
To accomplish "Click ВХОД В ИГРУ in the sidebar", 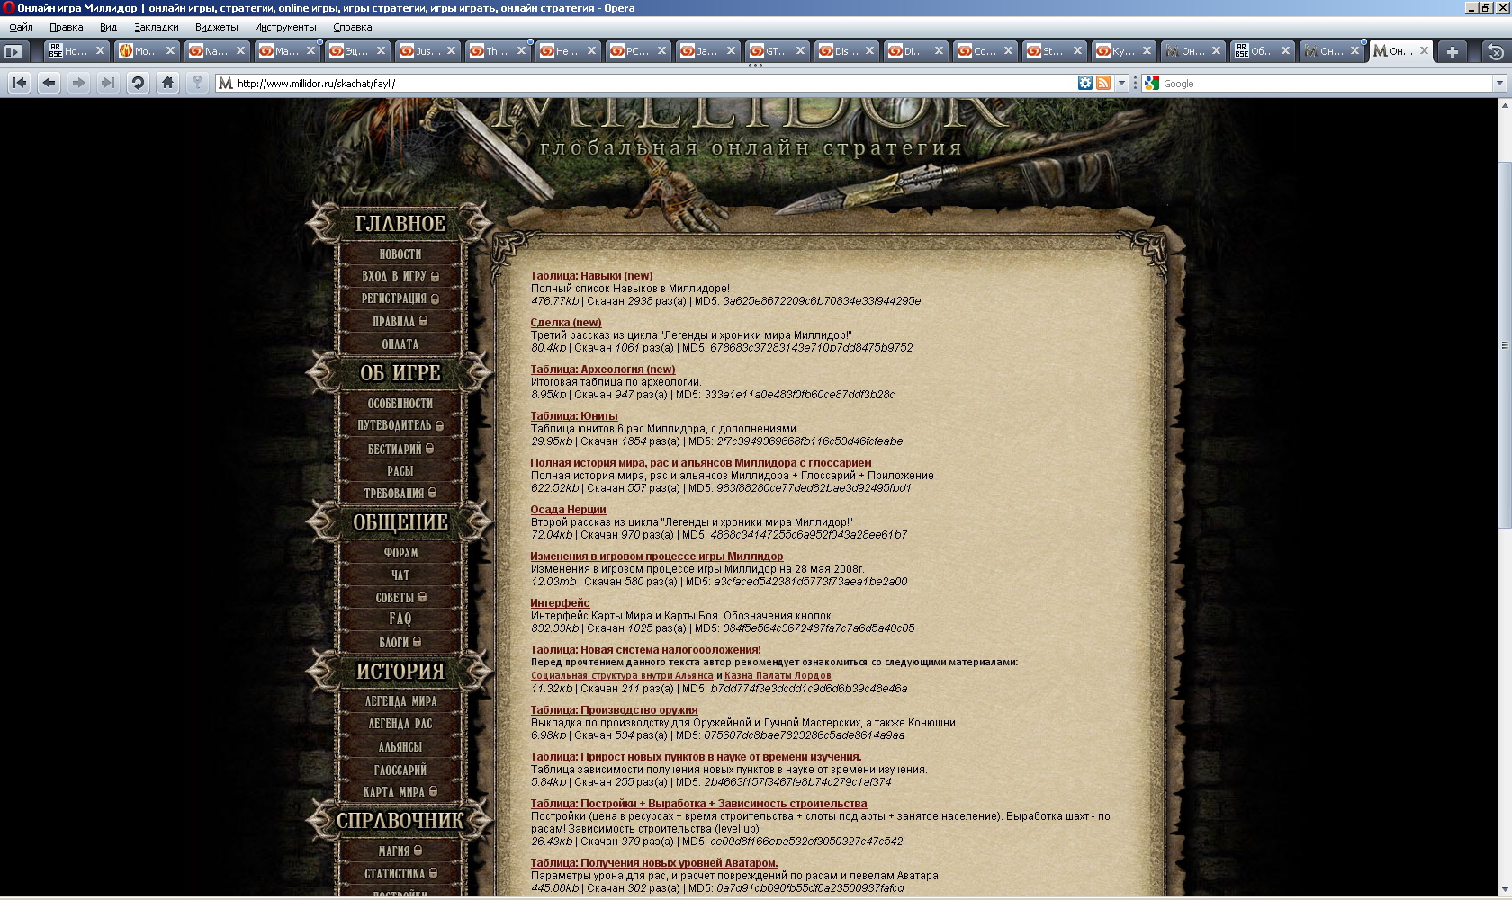I will [400, 276].
